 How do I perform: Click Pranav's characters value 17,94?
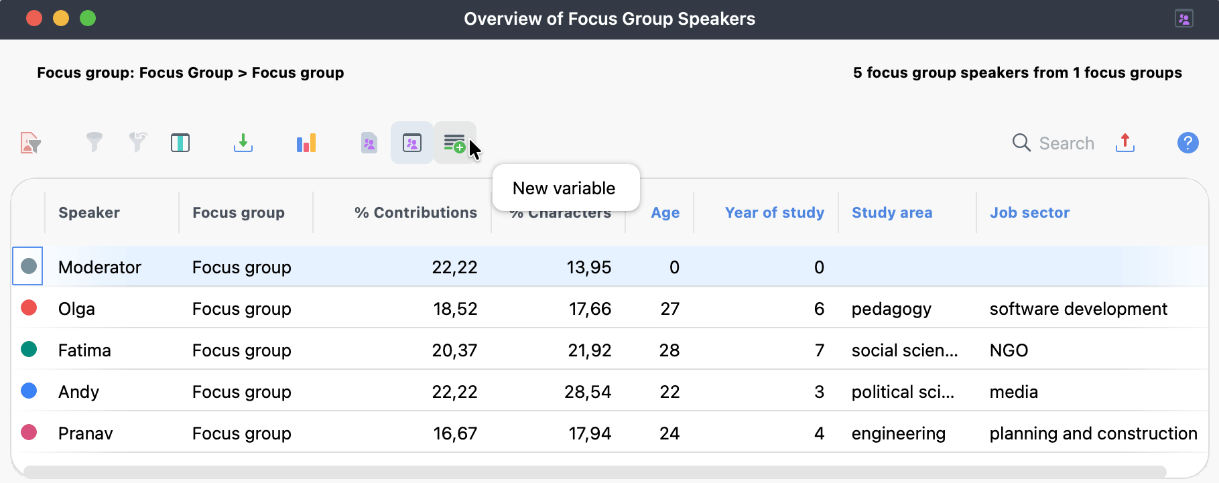(x=590, y=433)
